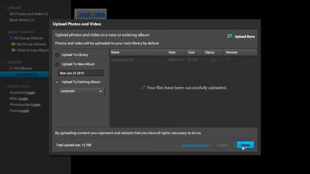The width and height of the screenshot is (310, 174).
Task: Click the All Group Albums blue icon
Action: pyautogui.click(x=11, y=38)
